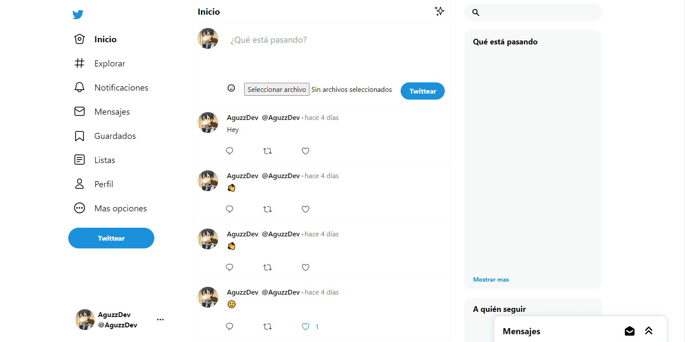The width and height of the screenshot is (685, 342).
Task: Reply to the "Hey" tweet
Action: pyautogui.click(x=229, y=151)
